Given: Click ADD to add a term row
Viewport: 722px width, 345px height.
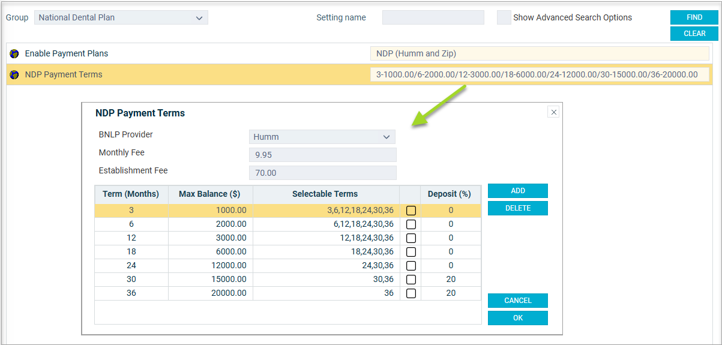Looking at the screenshot, I should tap(518, 191).
